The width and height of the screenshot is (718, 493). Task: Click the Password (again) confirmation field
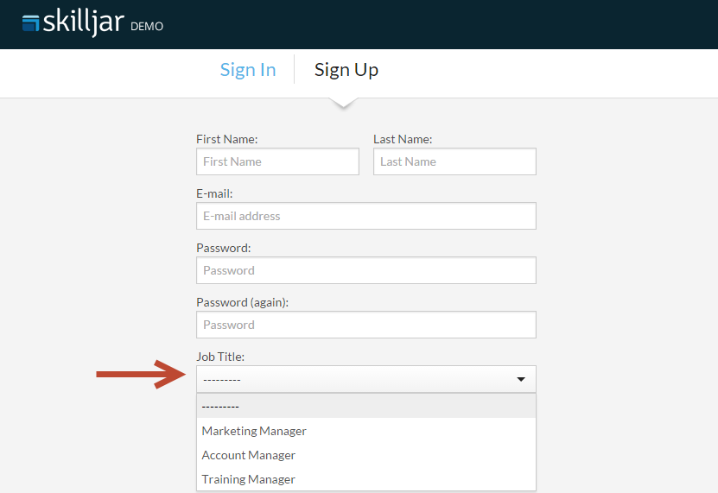[x=365, y=325]
